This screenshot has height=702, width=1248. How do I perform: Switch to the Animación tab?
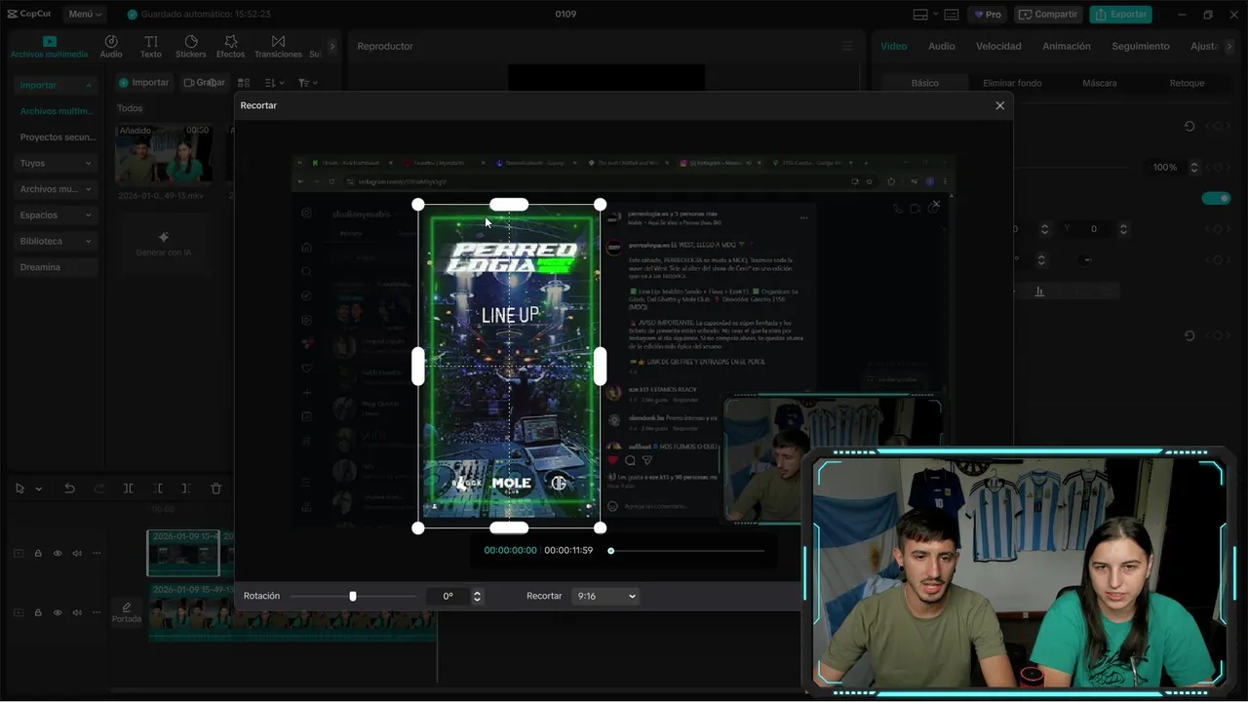click(x=1067, y=46)
